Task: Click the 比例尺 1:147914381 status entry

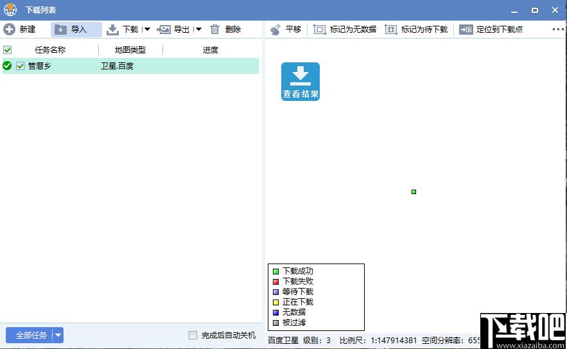Action: (x=378, y=340)
